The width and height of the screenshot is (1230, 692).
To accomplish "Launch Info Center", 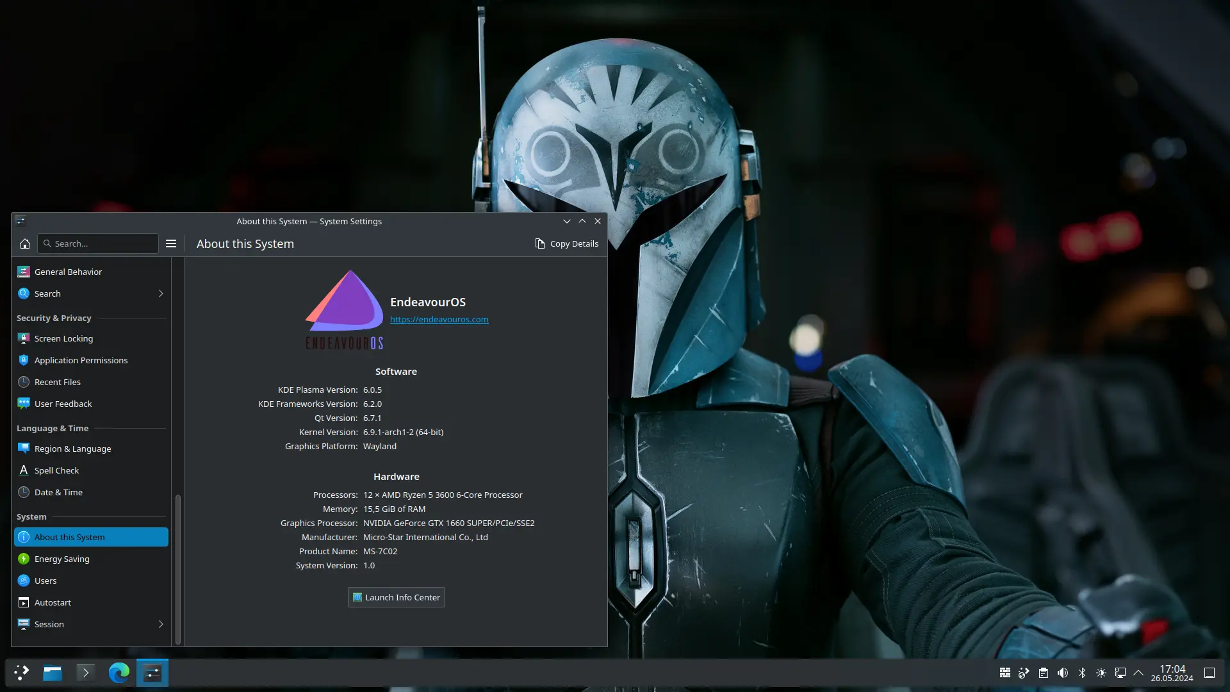I will [x=397, y=597].
